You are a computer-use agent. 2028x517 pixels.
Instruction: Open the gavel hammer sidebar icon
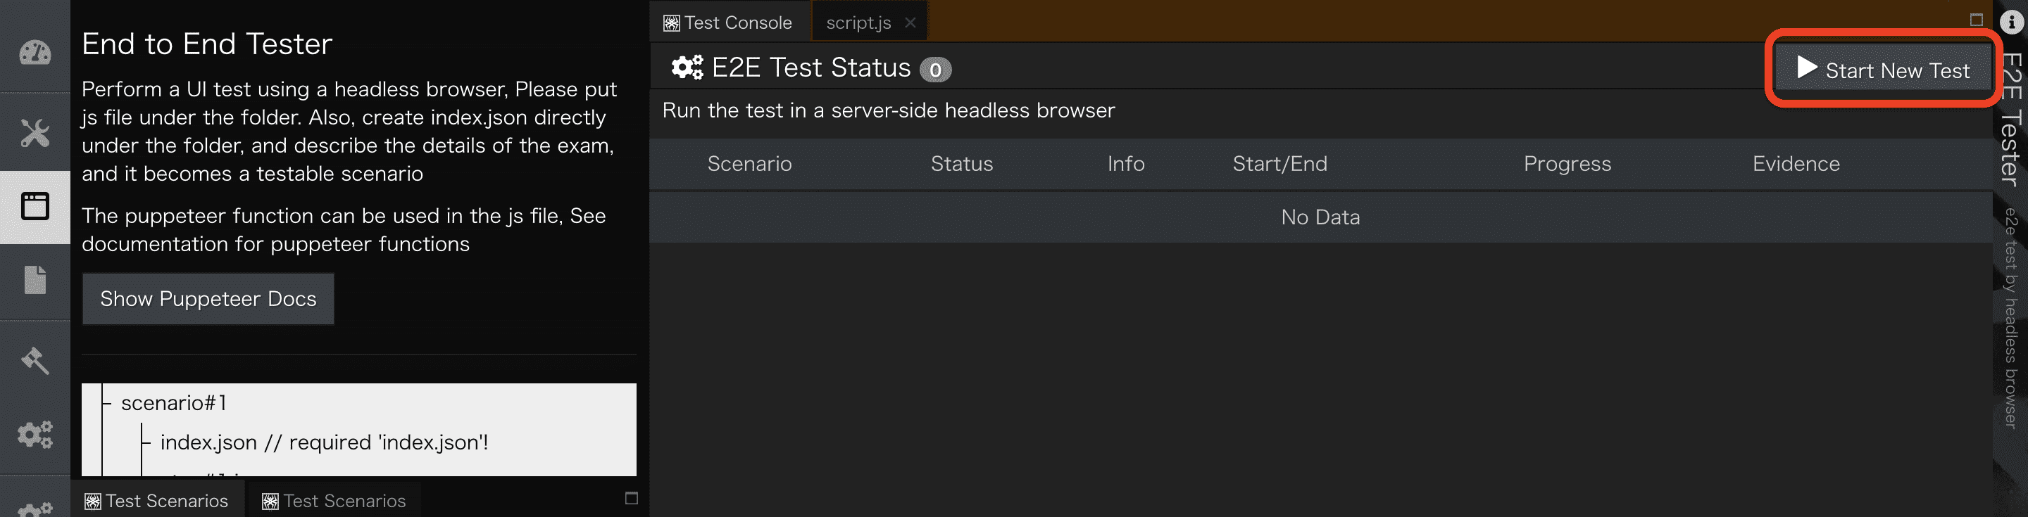(35, 359)
